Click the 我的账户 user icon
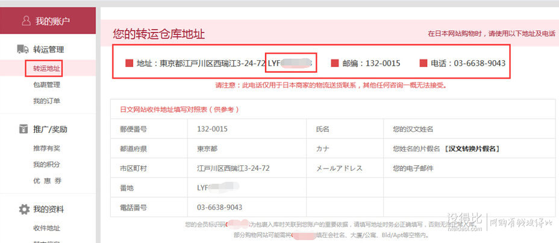559x243 pixels. pyautogui.click(x=26, y=21)
